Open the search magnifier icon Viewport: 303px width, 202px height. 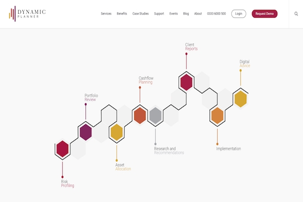pos(296,14)
